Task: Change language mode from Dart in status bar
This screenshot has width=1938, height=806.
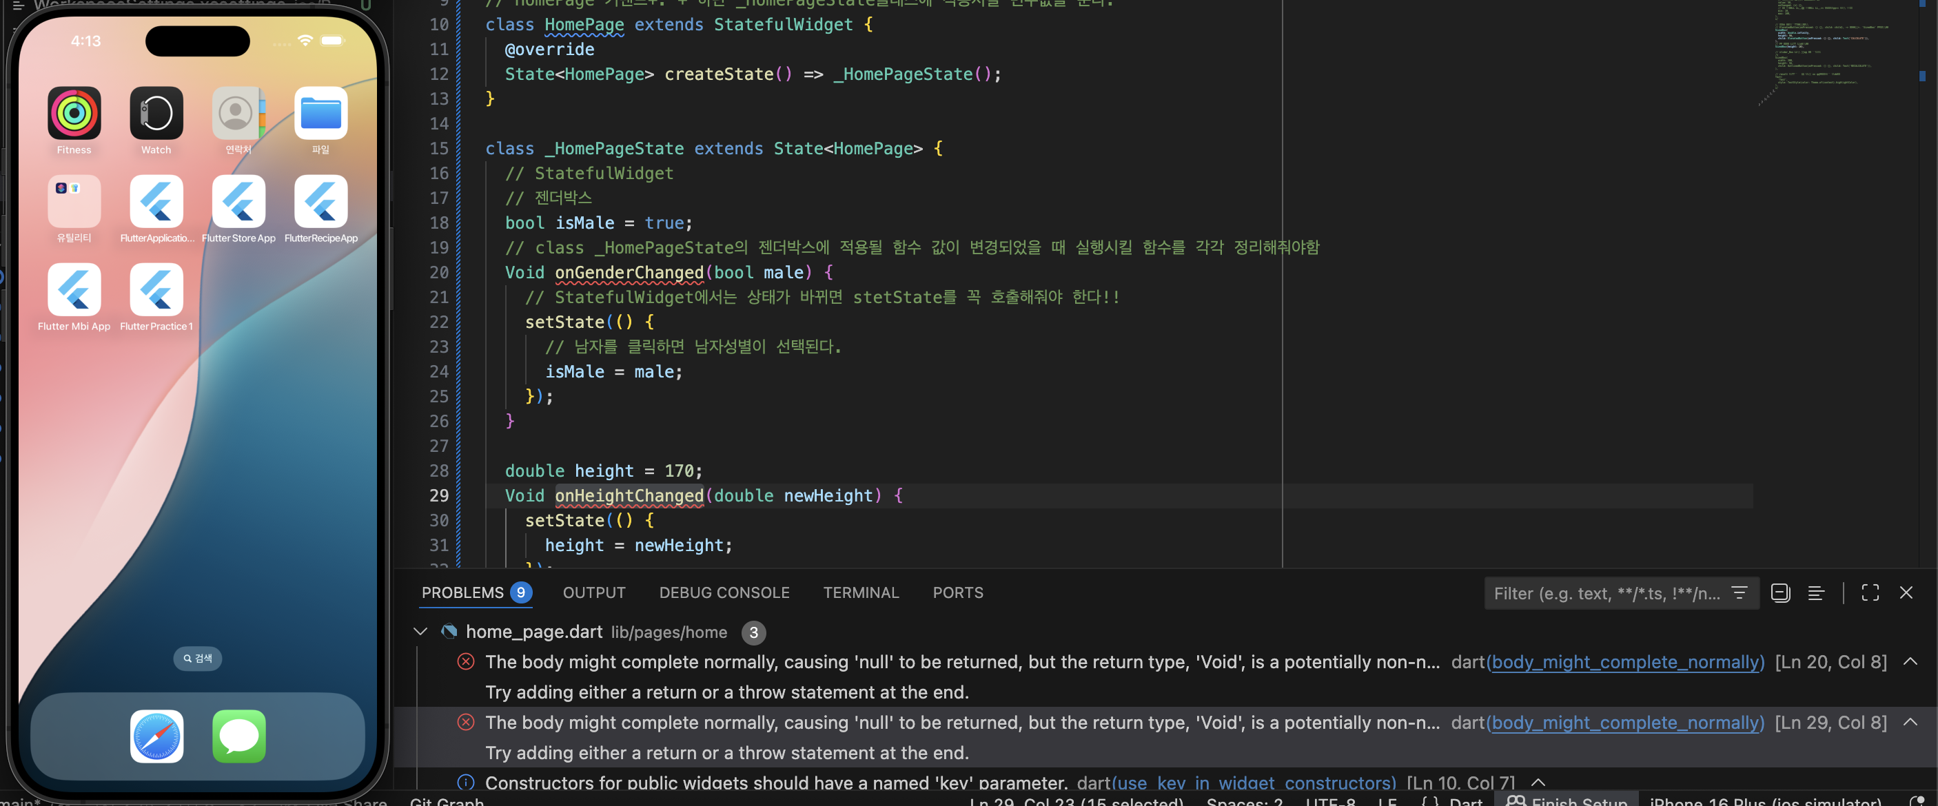Action: coord(1465,800)
